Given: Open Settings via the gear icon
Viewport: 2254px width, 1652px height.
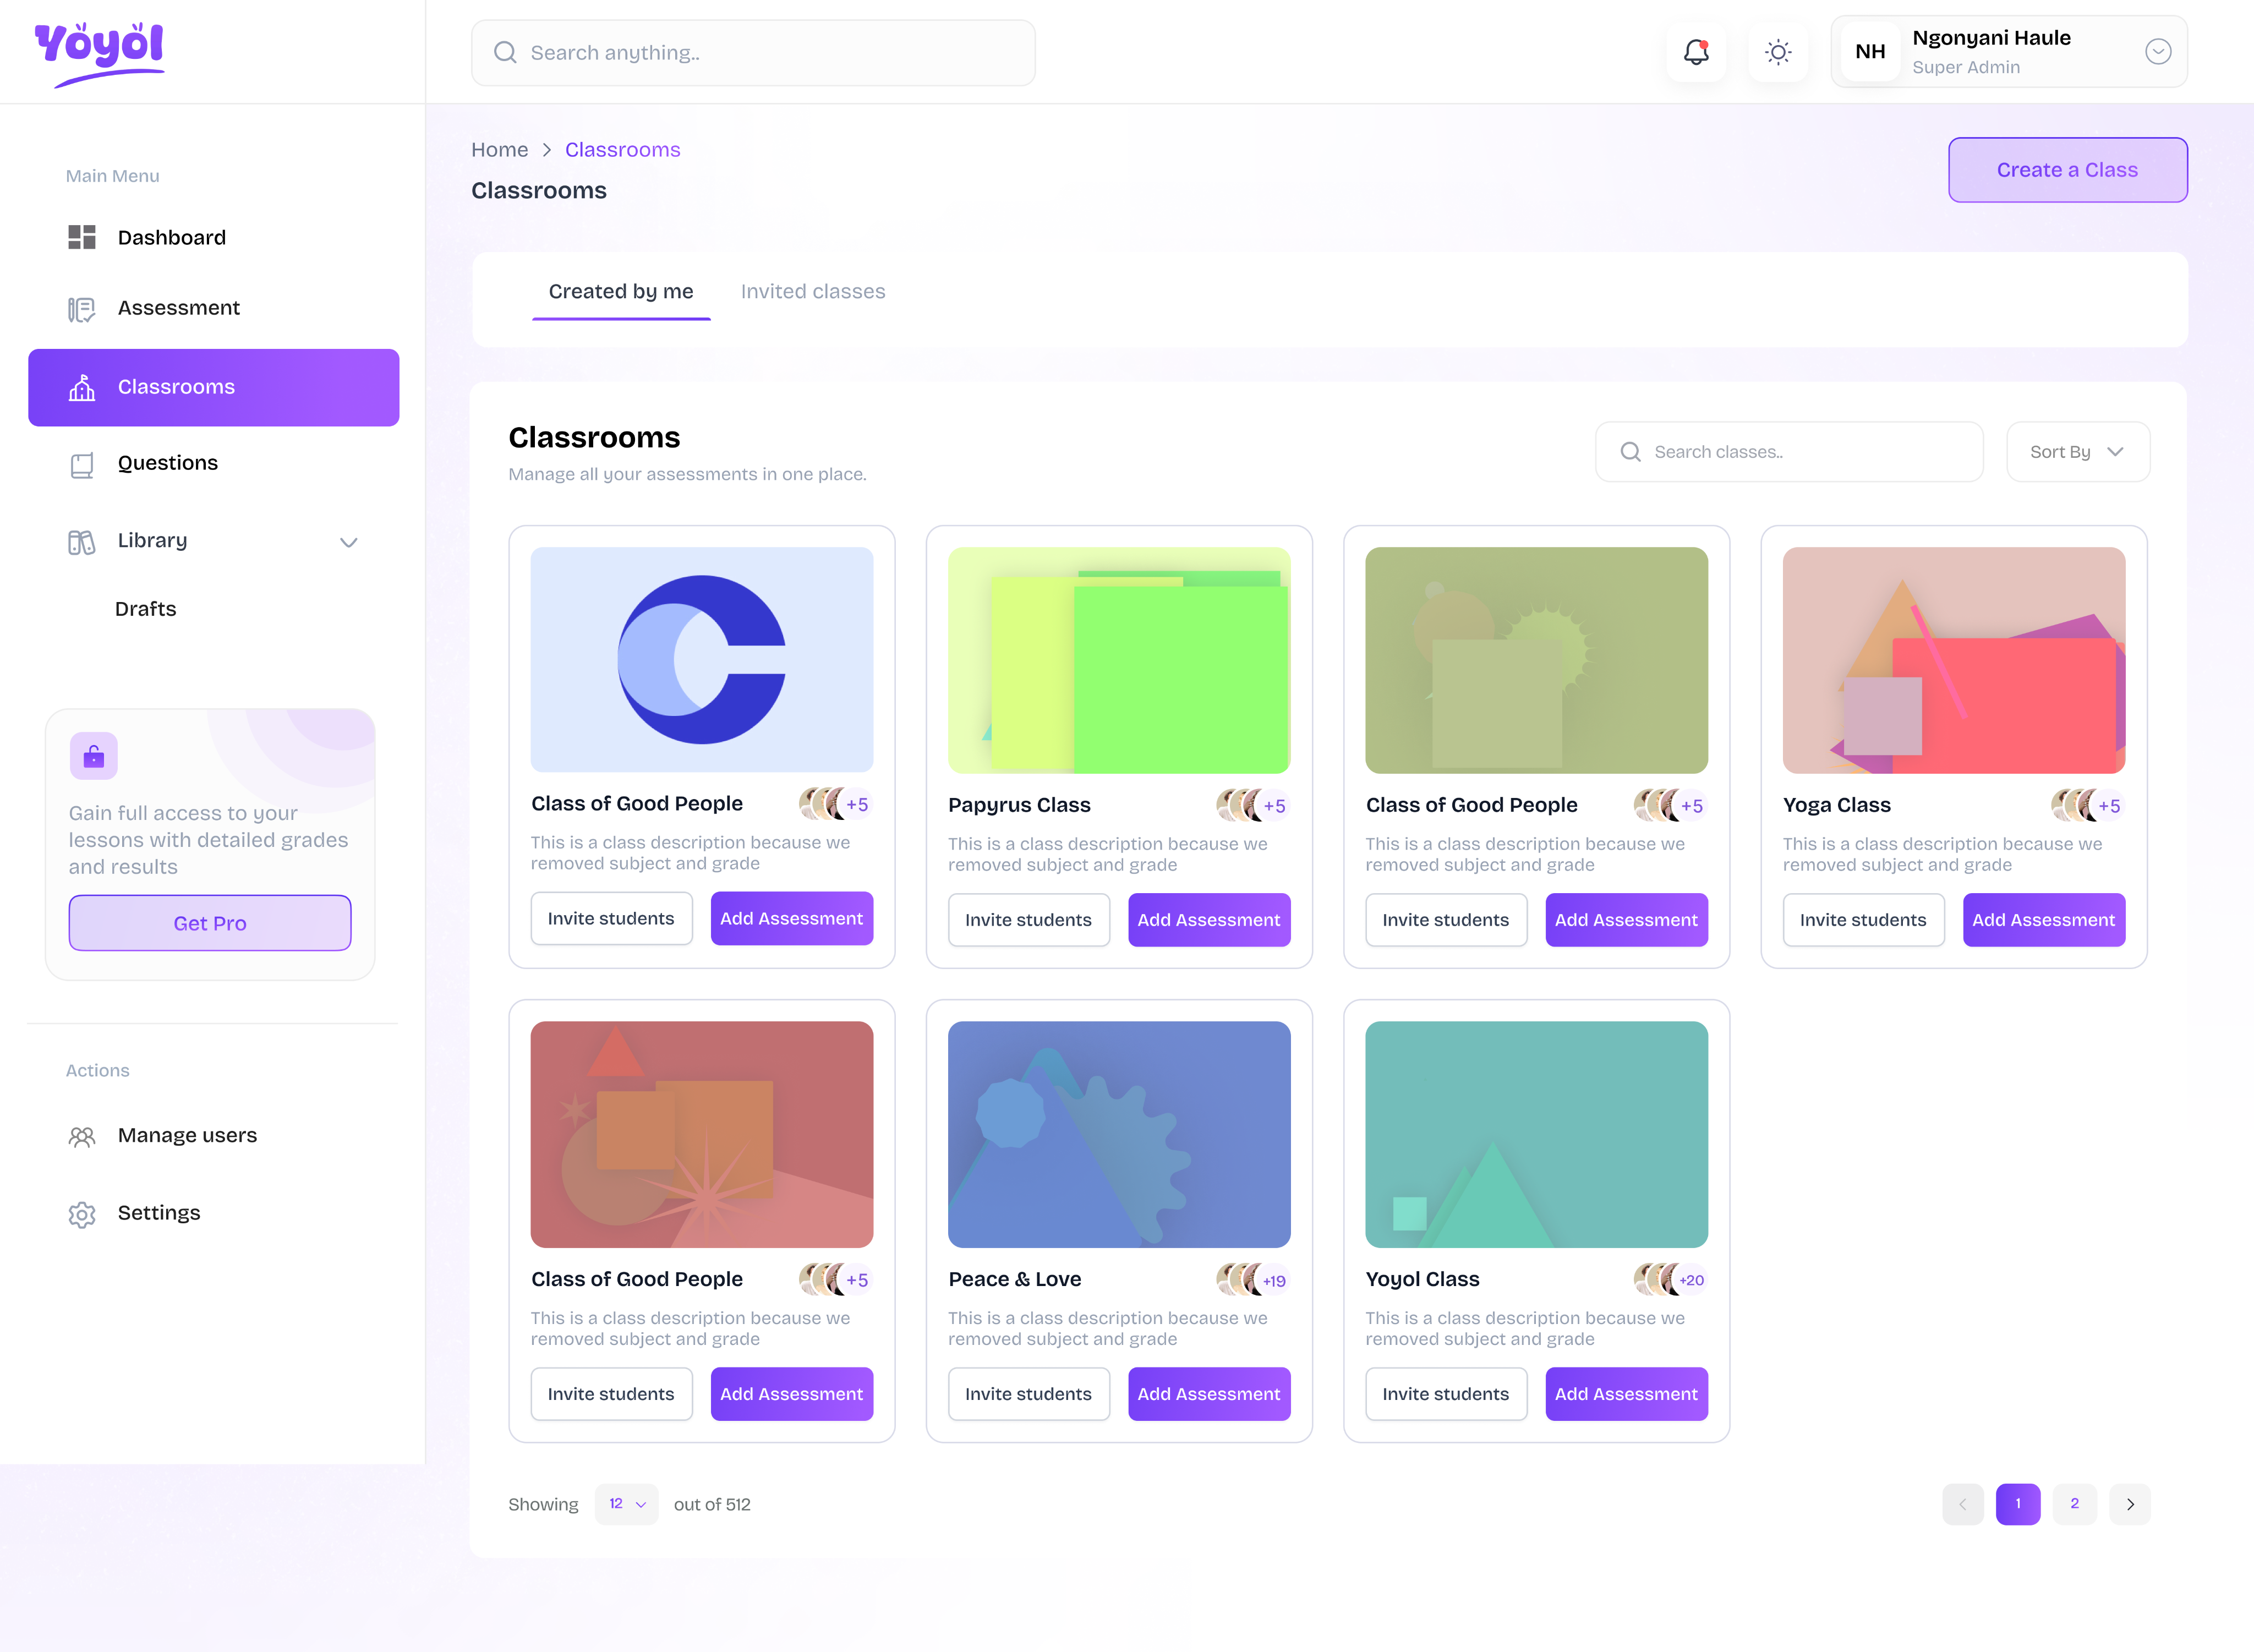Looking at the screenshot, I should (82, 1214).
